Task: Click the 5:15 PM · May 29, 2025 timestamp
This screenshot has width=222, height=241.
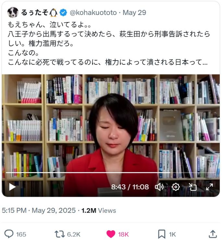Action: click(x=39, y=210)
